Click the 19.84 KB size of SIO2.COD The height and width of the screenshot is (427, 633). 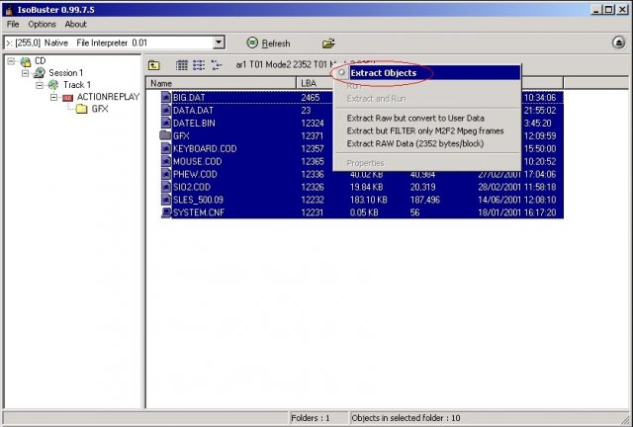tap(367, 187)
